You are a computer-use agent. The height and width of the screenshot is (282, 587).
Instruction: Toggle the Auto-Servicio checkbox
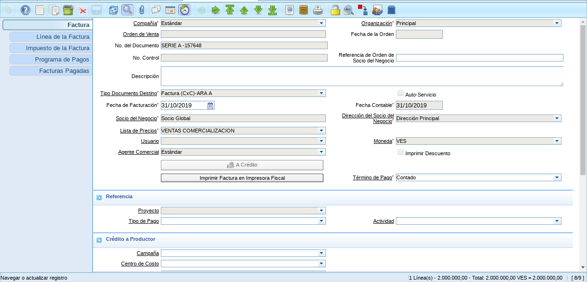(401, 94)
